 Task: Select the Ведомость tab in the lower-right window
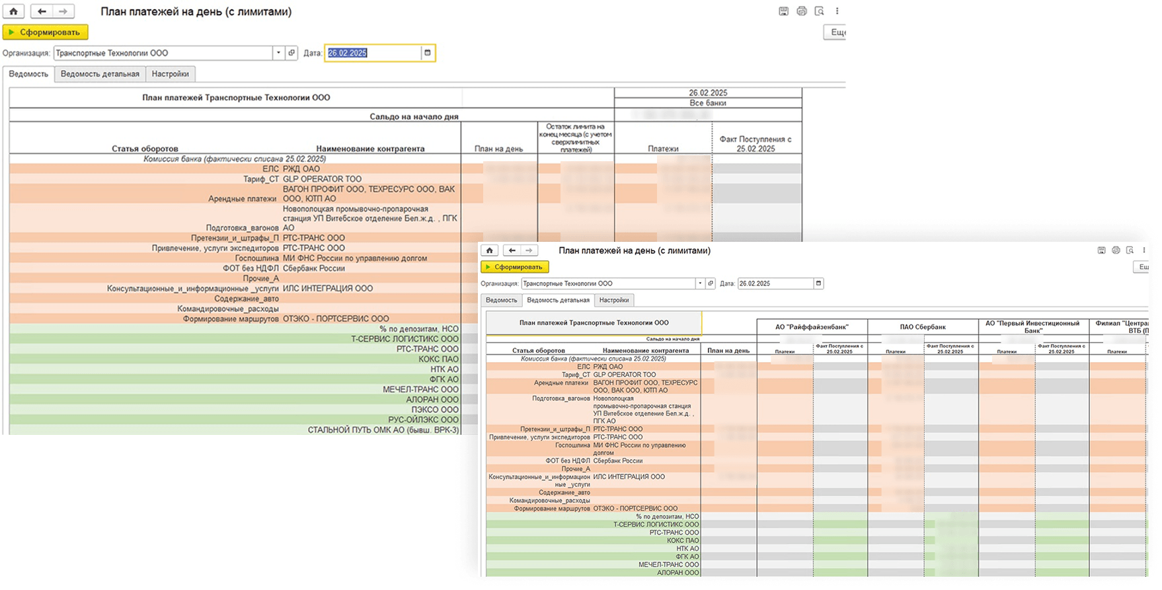tap(501, 300)
